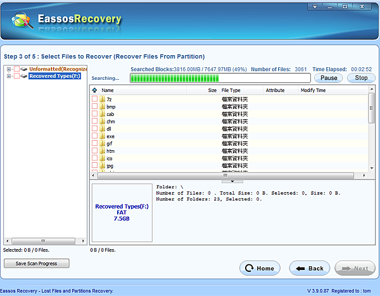Click file list scroll-up arrow

372,89
